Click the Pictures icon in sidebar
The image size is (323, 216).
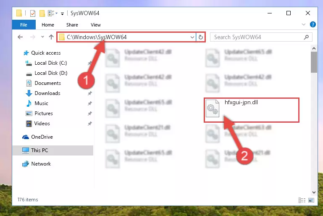click(29, 113)
